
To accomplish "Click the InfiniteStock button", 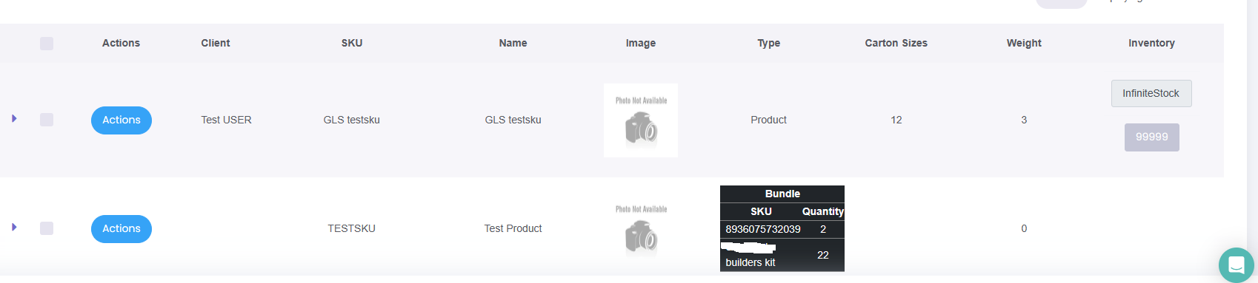I will pyautogui.click(x=1151, y=93).
